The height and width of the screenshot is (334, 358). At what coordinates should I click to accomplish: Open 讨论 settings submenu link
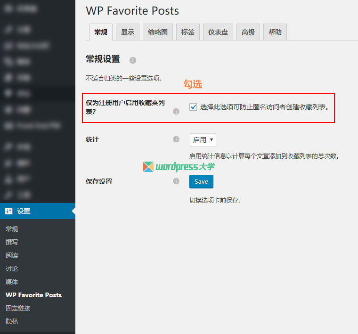(12, 269)
